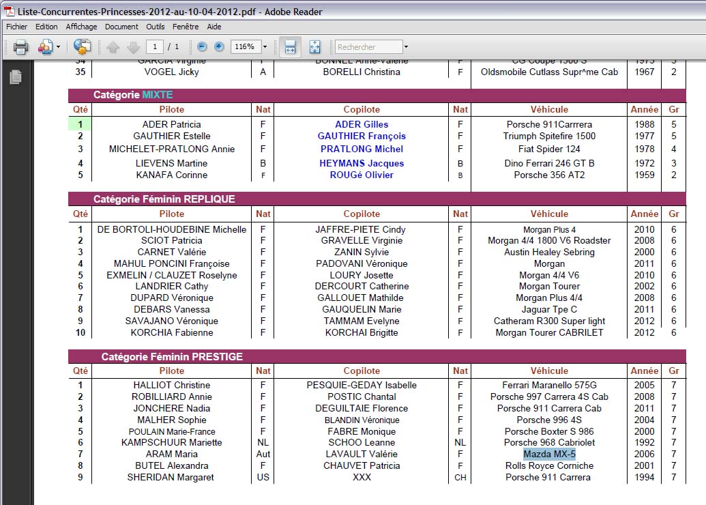Open the Aide menu

pyautogui.click(x=214, y=27)
